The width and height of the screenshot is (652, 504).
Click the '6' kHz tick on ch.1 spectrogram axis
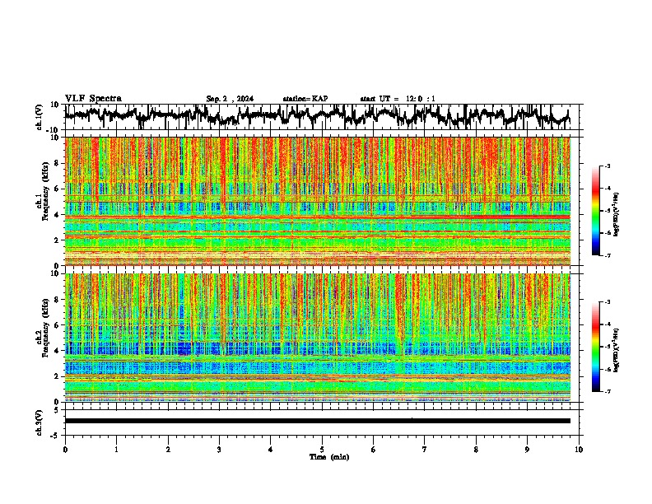pyautogui.click(x=58, y=189)
